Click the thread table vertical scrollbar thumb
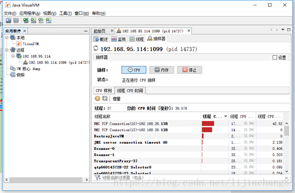 tap(286, 131)
